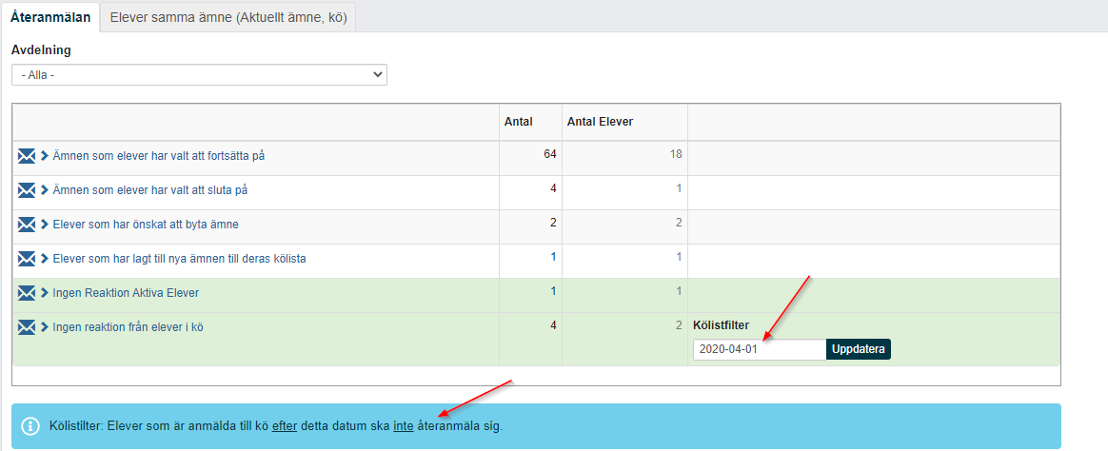1108x451 pixels.
Task: Click the underlined word 'efter' in the notice
Action: pos(284,427)
